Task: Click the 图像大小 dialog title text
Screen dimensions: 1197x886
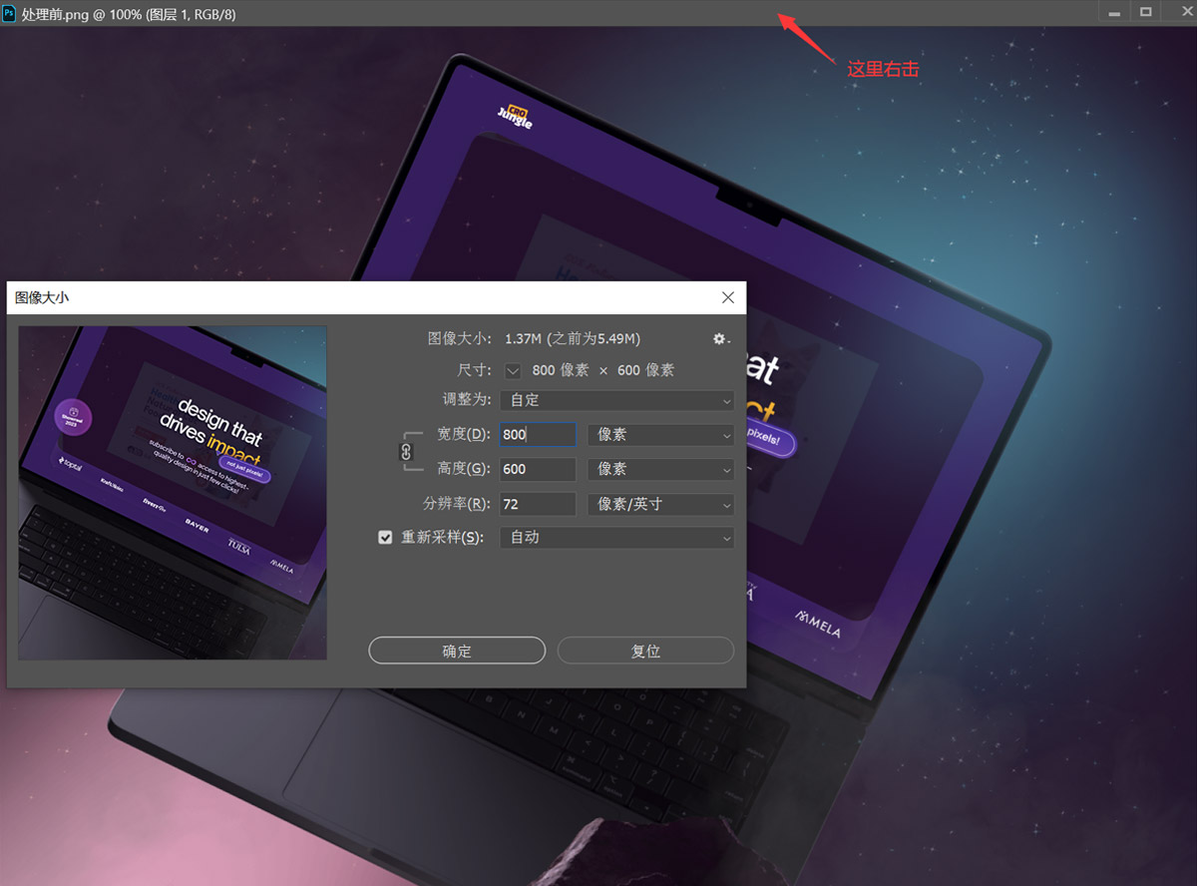Action: coord(42,297)
